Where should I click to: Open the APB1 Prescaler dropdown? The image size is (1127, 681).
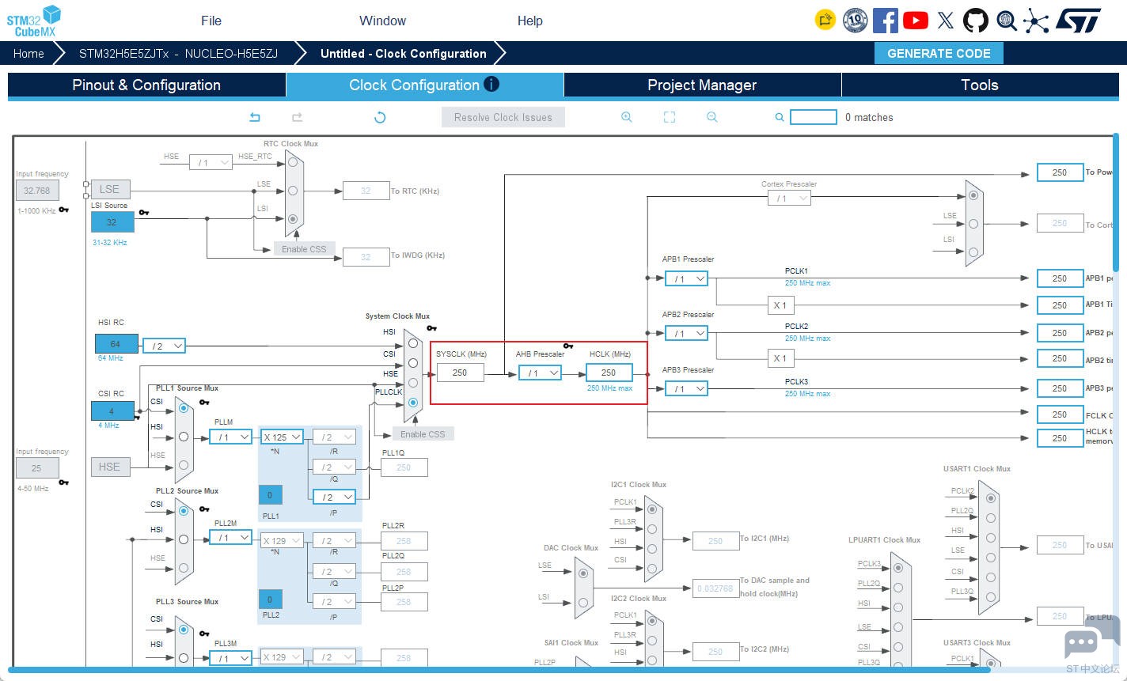click(686, 278)
